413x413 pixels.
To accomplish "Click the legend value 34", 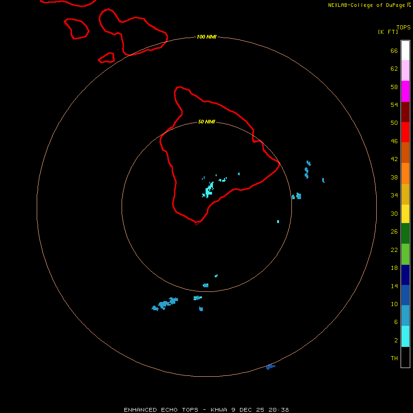I will pyautogui.click(x=394, y=195).
